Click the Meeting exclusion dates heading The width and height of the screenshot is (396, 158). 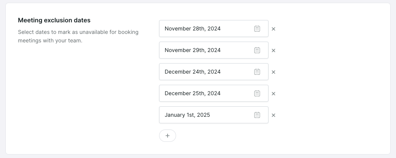click(x=54, y=20)
